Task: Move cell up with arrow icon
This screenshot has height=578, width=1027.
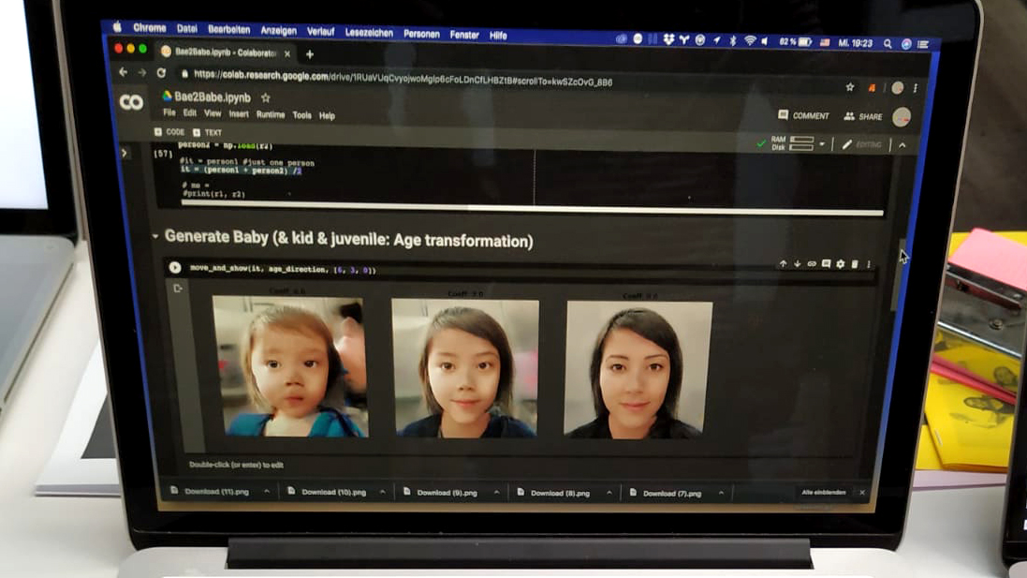Action: [783, 265]
